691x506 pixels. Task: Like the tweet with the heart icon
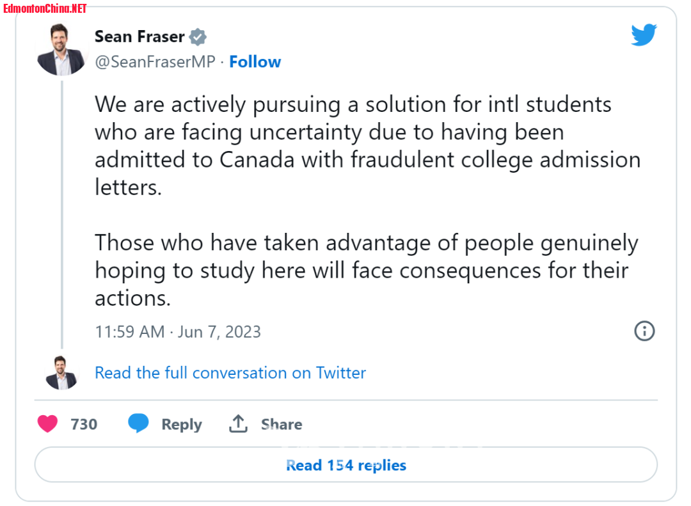pyautogui.click(x=47, y=423)
